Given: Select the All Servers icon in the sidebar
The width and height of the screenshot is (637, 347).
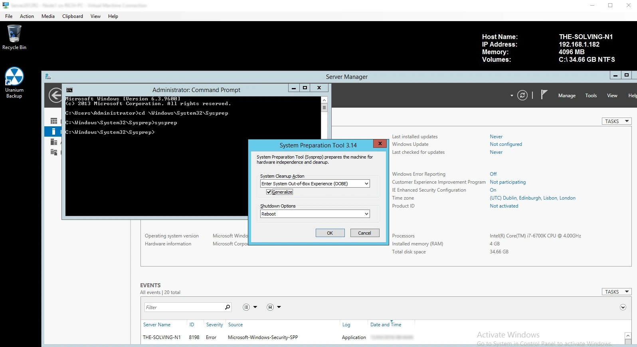Looking at the screenshot, I should click(54, 142).
